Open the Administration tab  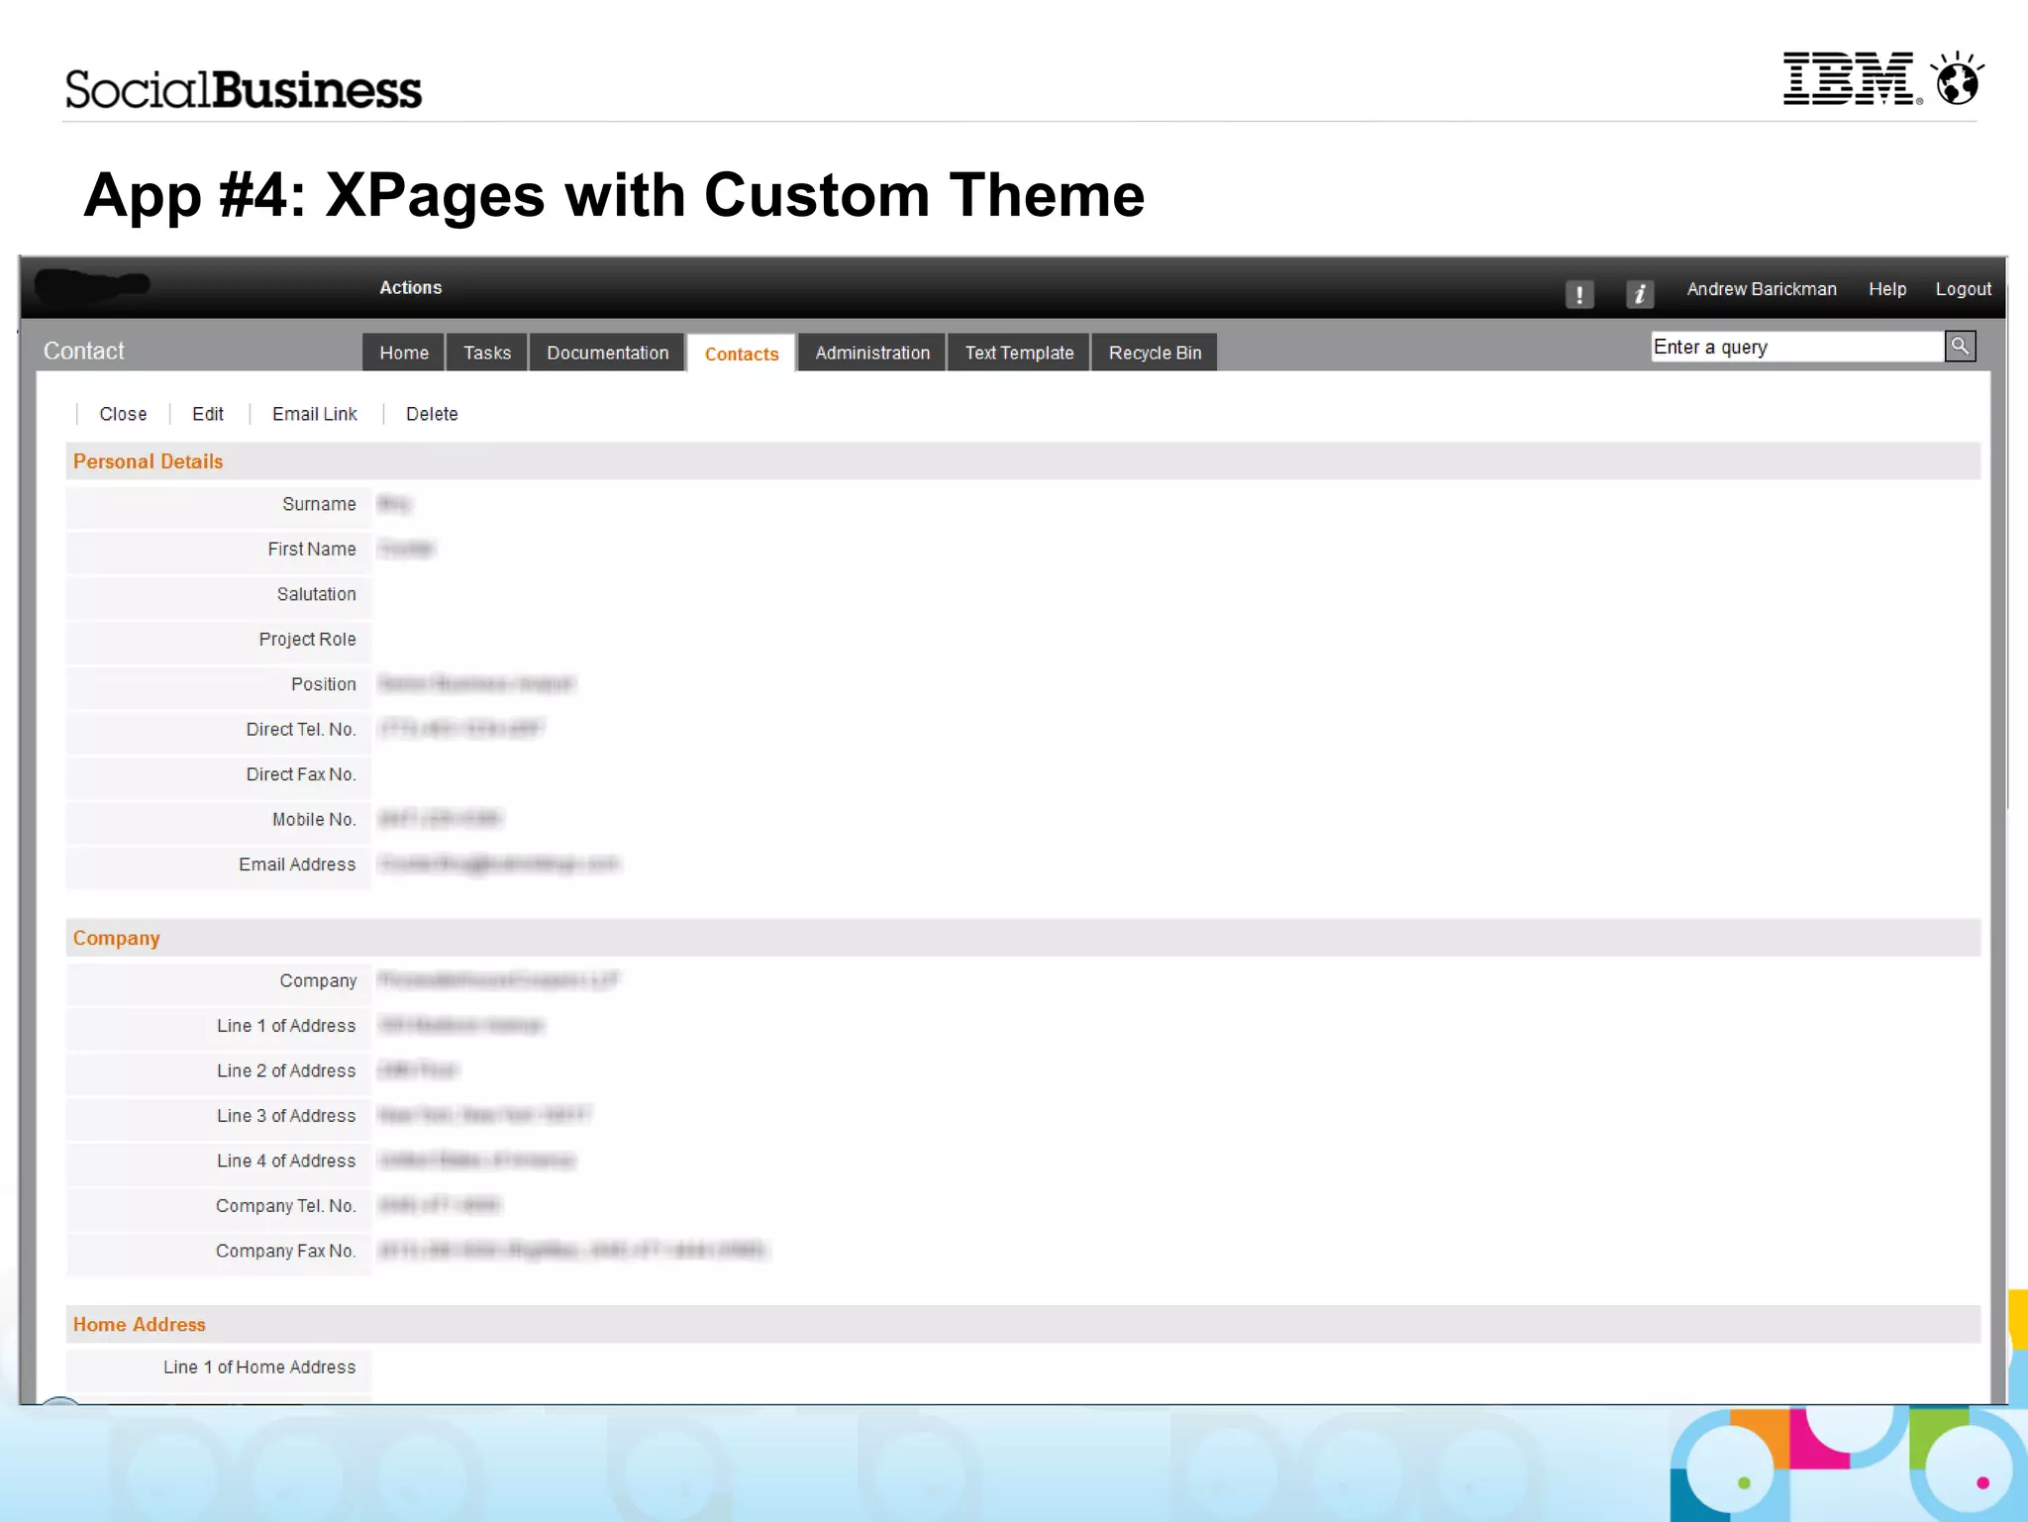click(872, 353)
